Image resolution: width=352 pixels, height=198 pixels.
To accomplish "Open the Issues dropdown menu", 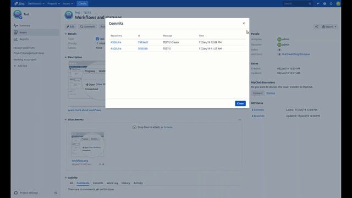I will (x=68, y=4).
